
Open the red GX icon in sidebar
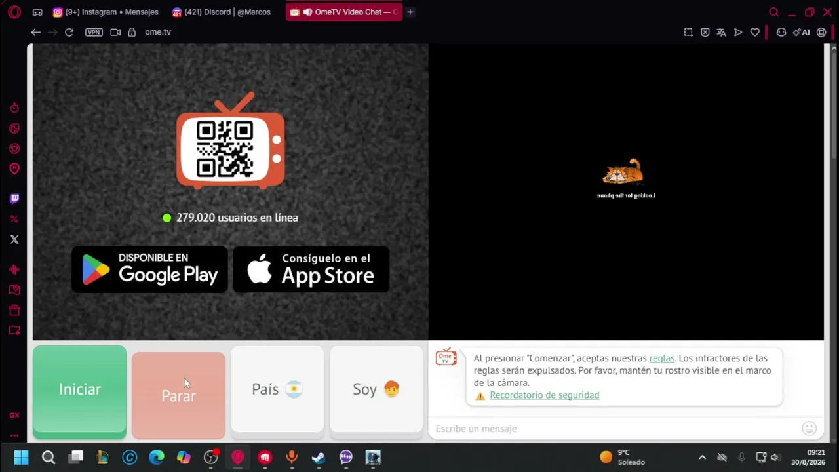point(14,415)
